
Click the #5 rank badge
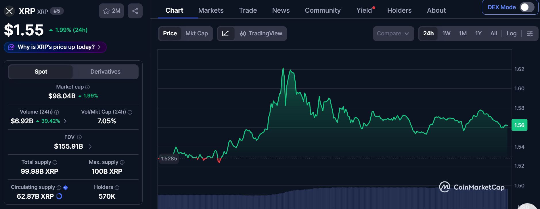[x=57, y=11]
